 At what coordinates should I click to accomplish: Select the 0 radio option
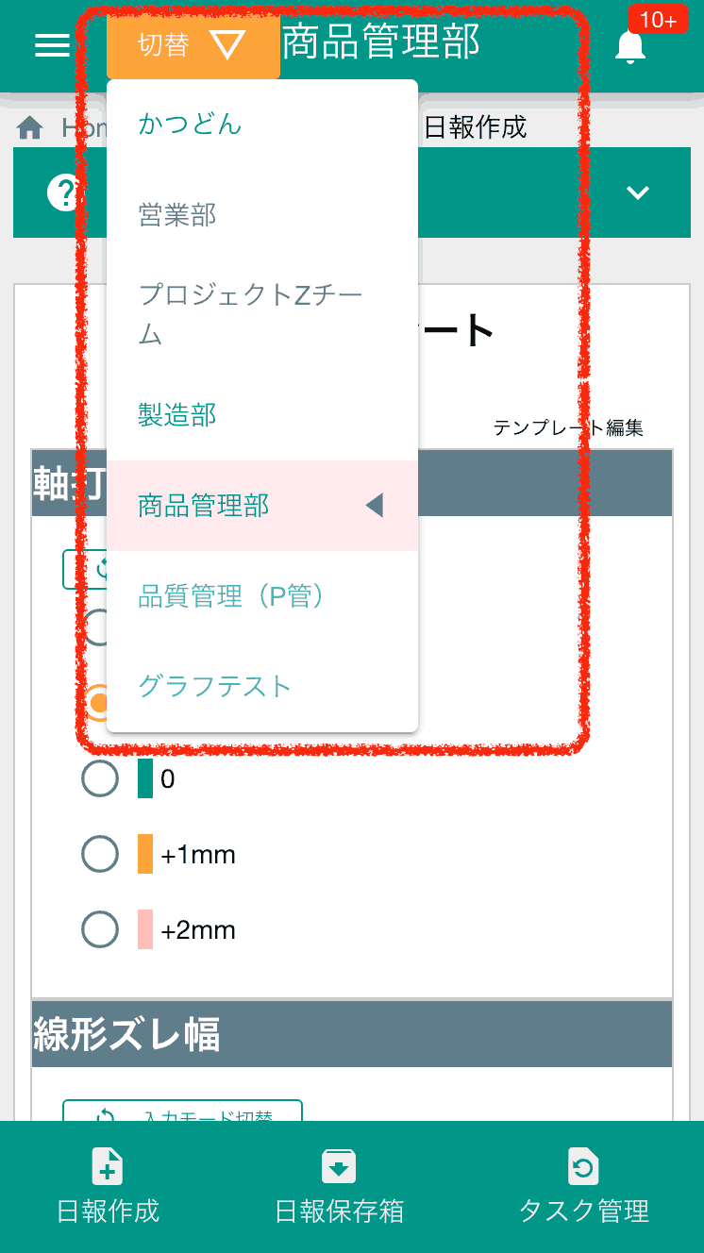(99, 778)
